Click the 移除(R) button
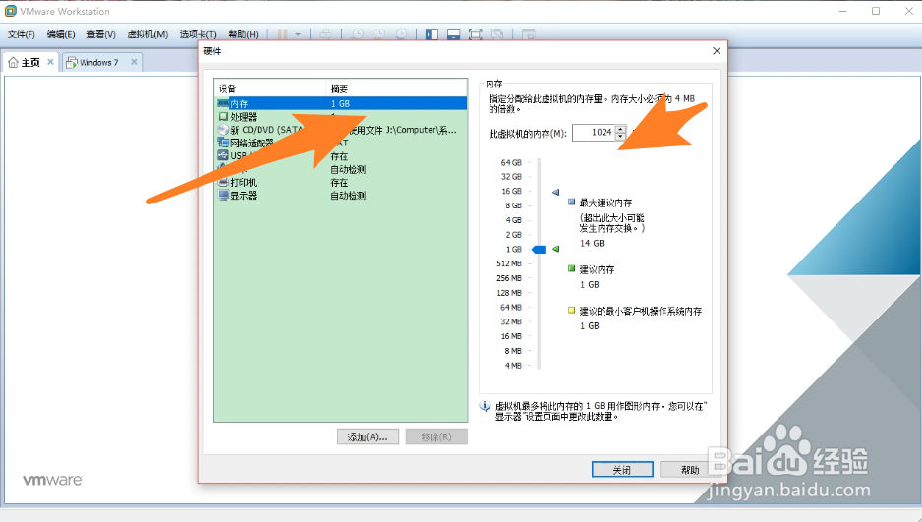The width and height of the screenshot is (922, 522). click(436, 436)
